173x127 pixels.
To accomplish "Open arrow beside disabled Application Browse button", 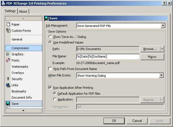I will coord(162,100).
